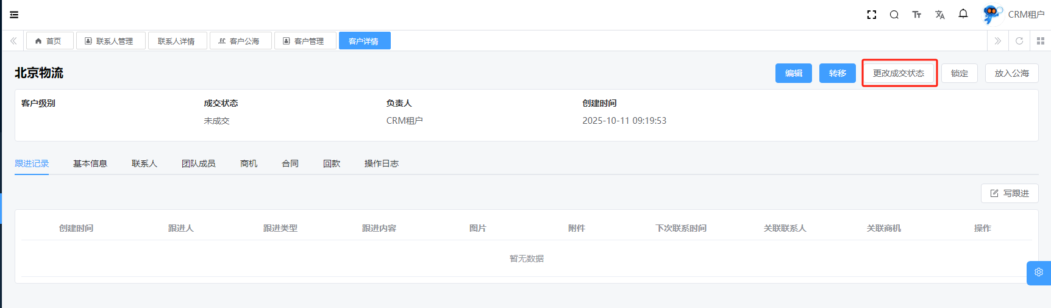Click the 放入公海 button

(1011, 73)
